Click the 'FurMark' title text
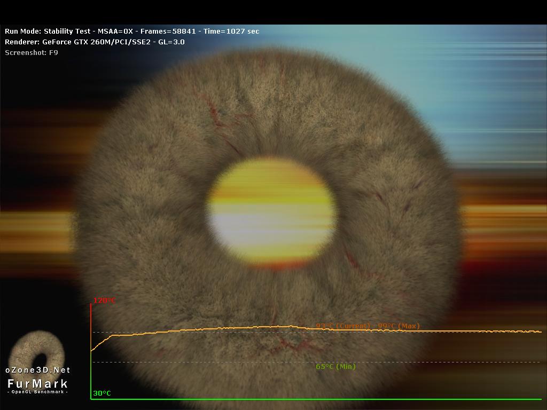547x410 pixels. tap(38, 383)
